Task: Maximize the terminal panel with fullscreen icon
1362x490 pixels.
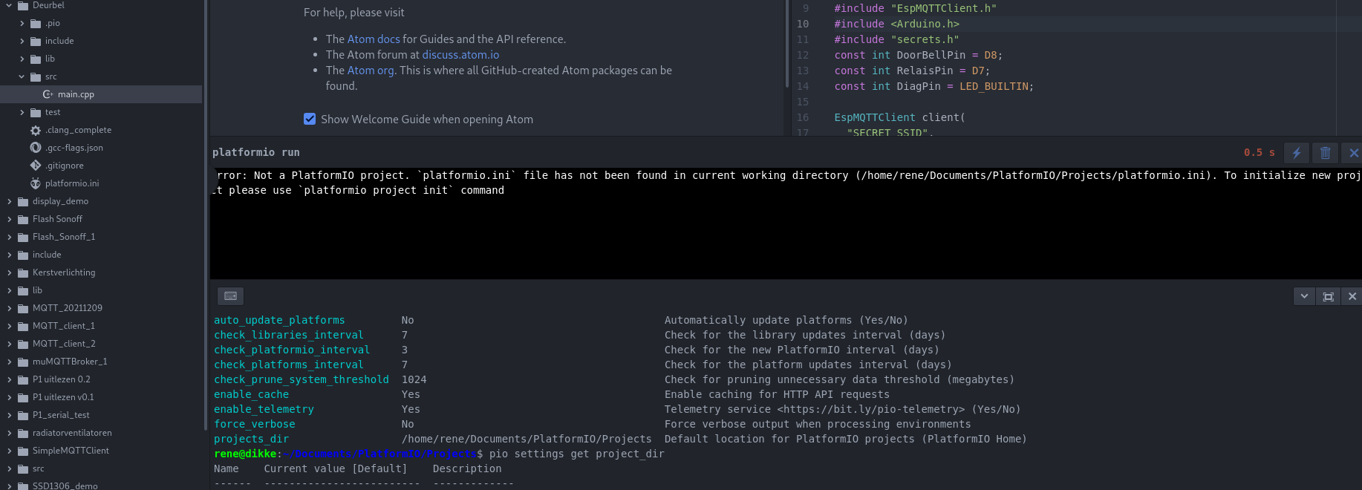Action: (1328, 296)
